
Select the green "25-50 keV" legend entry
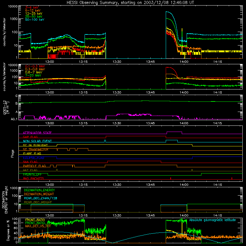coord(34,17)
